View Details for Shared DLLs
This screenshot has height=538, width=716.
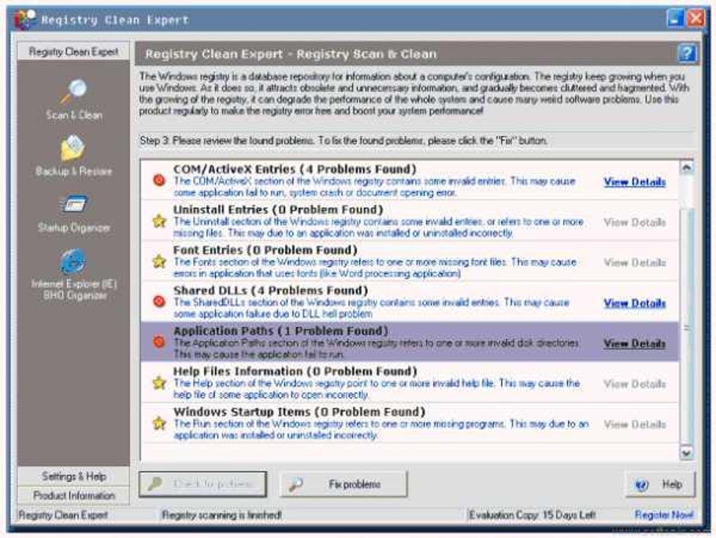point(635,303)
